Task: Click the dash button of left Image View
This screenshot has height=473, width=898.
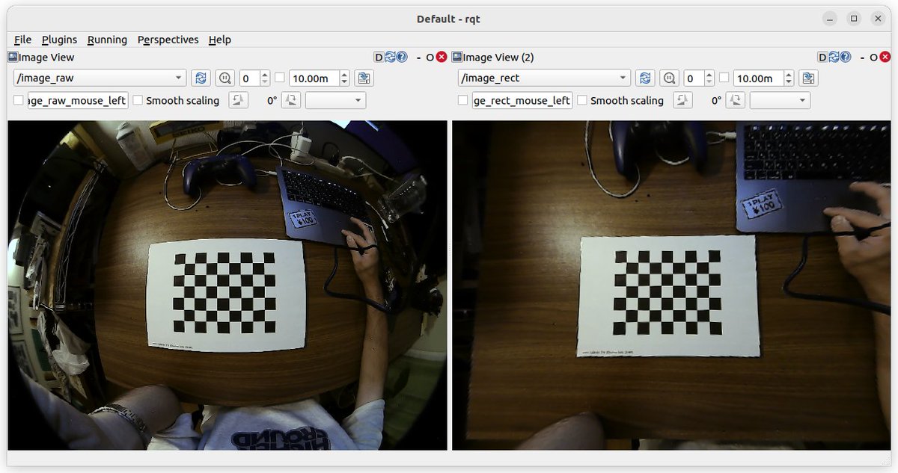Action: (x=418, y=57)
